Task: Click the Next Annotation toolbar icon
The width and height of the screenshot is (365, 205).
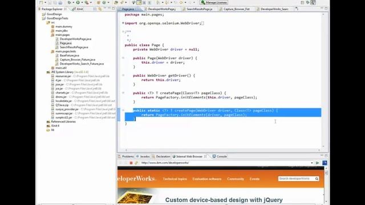Action: click(159, 2)
